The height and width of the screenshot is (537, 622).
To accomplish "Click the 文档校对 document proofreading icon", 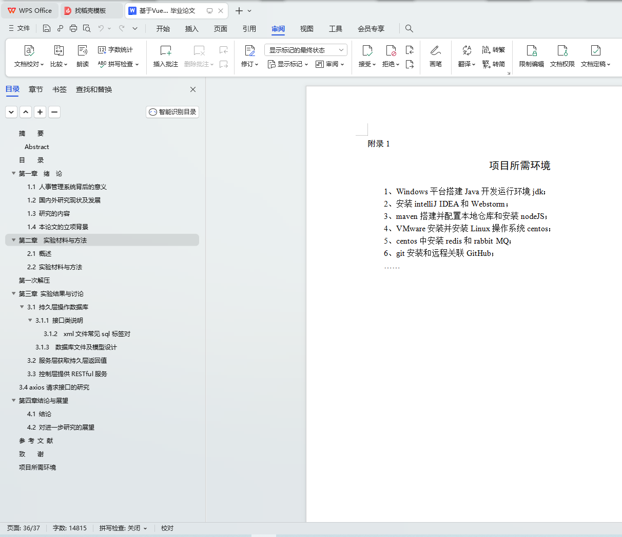I will [29, 50].
